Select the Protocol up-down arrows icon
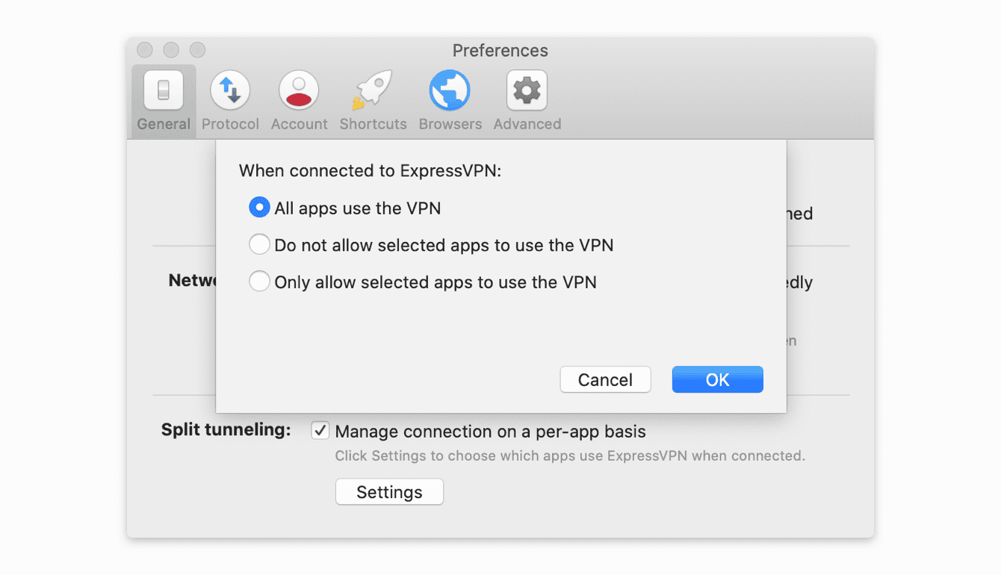The width and height of the screenshot is (1001, 575). (230, 90)
